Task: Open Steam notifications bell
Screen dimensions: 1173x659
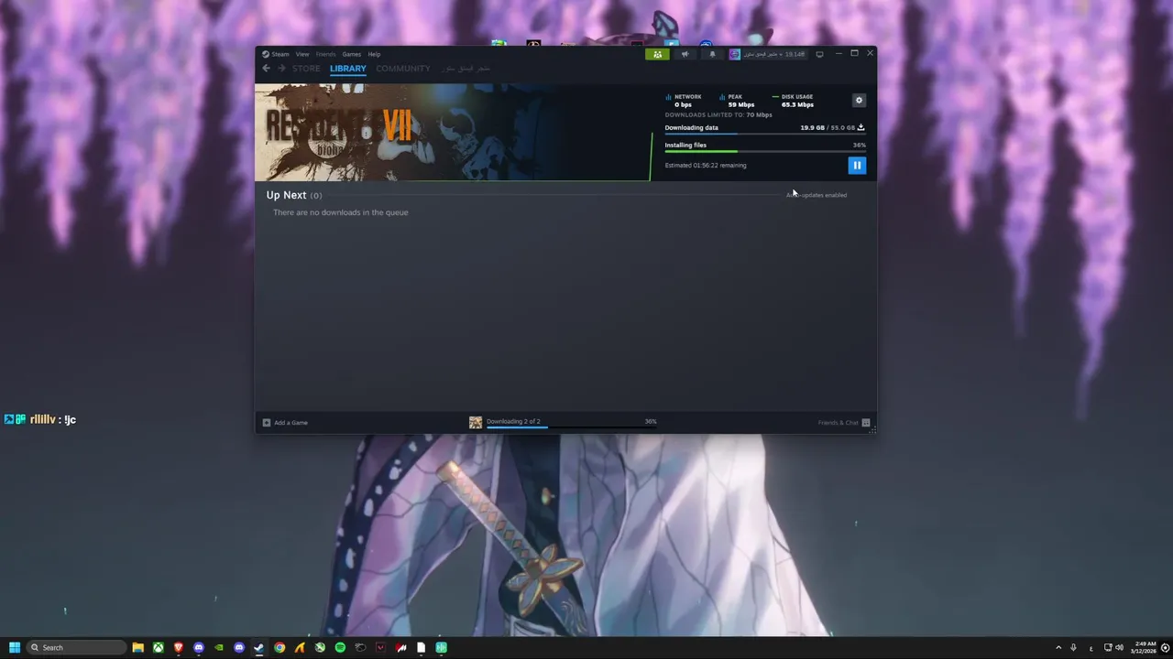Action: [x=712, y=54]
